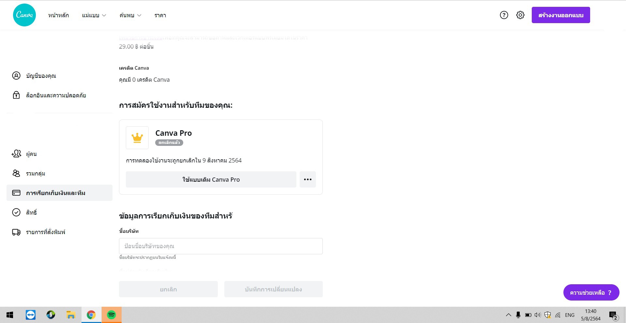The width and height of the screenshot is (626, 323).
Task: Click the 'เครดิต Canva' heading
Action: (x=134, y=68)
